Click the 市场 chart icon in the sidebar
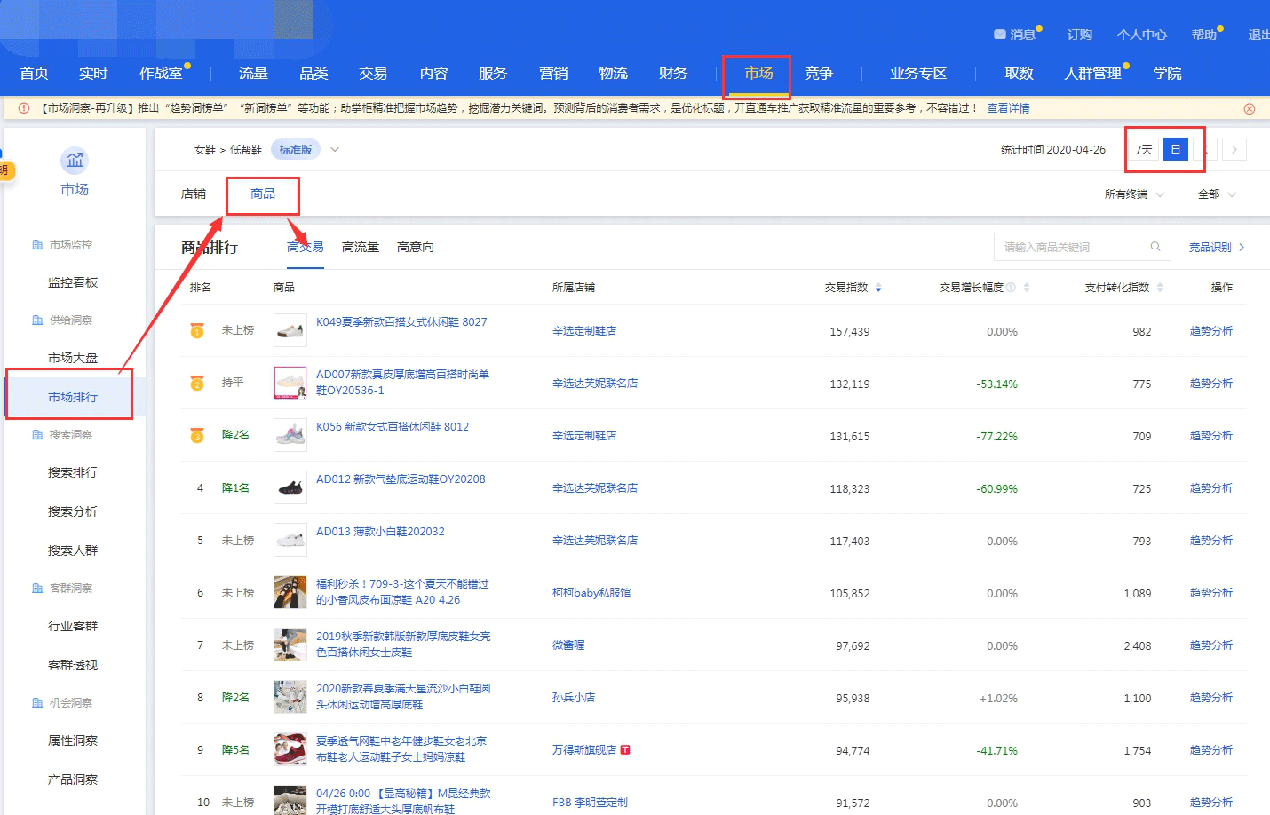Screen dimensions: 1270x815 75,161
